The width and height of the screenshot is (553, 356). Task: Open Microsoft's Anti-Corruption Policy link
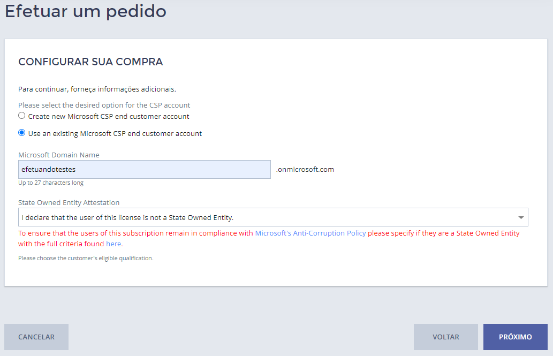pos(310,233)
